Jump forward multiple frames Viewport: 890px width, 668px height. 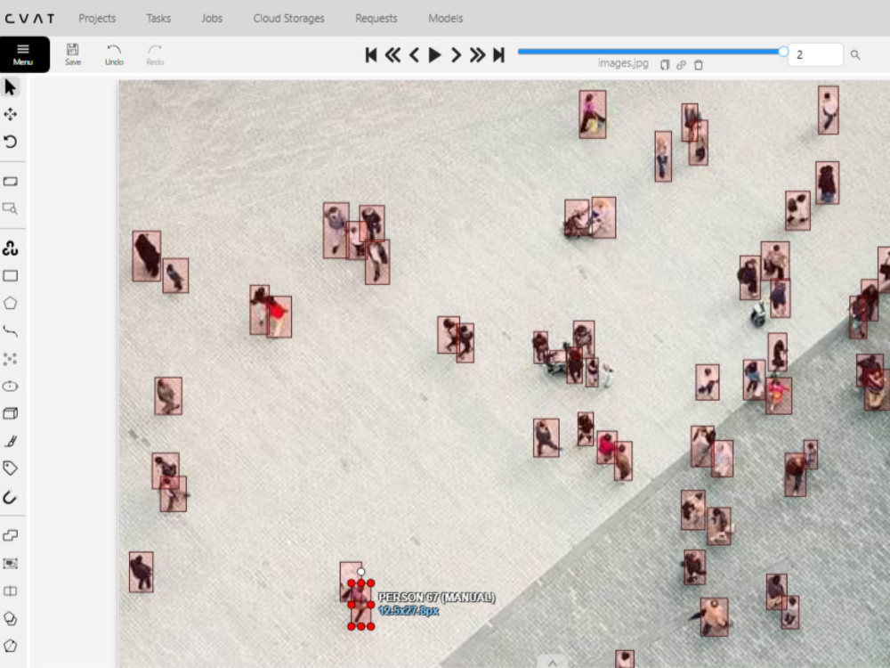tap(477, 54)
